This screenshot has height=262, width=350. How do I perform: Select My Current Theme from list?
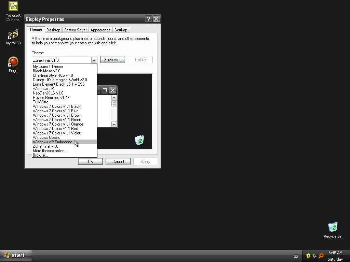[65, 67]
